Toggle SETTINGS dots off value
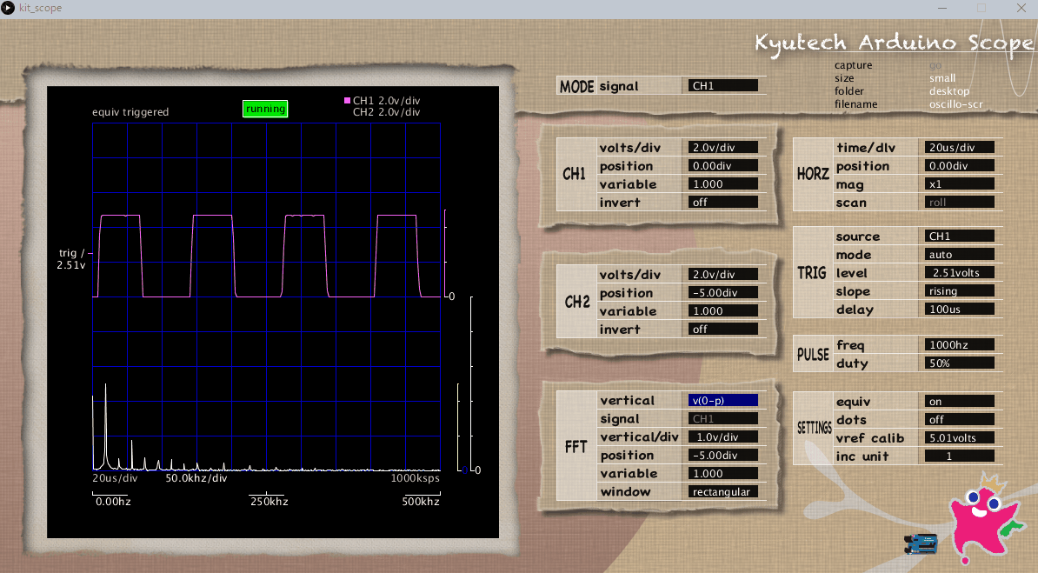This screenshot has width=1038, height=573. [959, 419]
